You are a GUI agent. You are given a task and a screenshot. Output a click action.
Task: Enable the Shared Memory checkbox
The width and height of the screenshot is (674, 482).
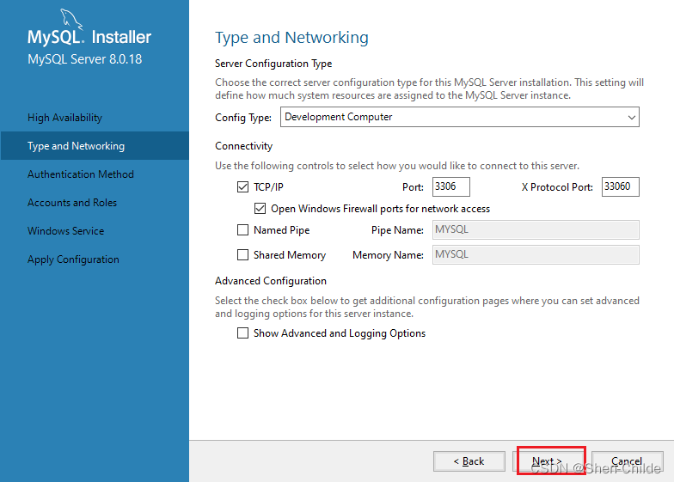click(242, 254)
